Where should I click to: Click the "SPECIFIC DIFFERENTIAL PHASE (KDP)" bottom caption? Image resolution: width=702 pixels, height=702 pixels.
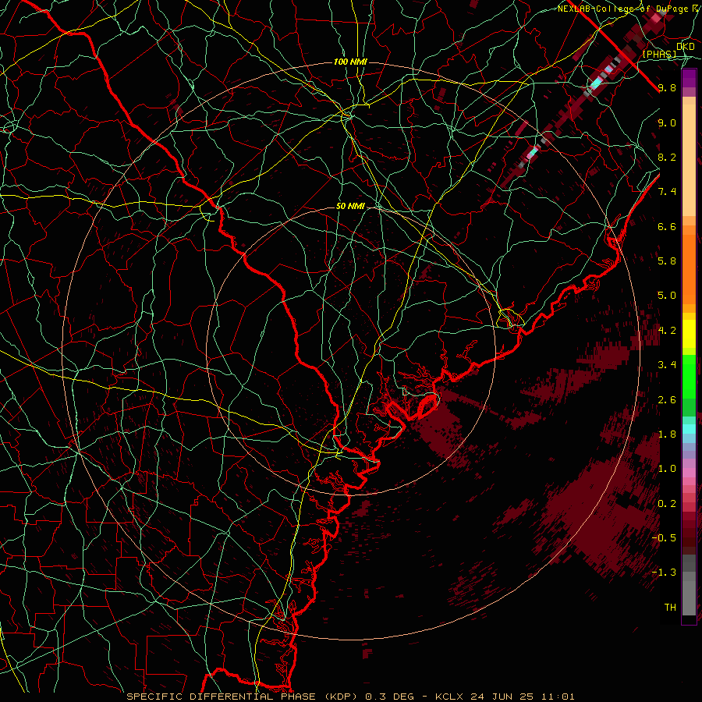pos(243,697)
